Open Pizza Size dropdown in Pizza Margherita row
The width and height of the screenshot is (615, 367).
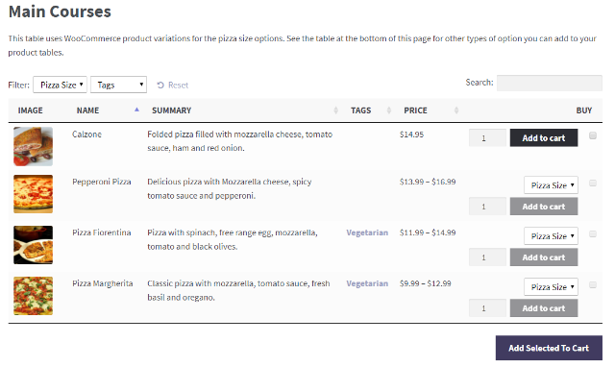551,287
